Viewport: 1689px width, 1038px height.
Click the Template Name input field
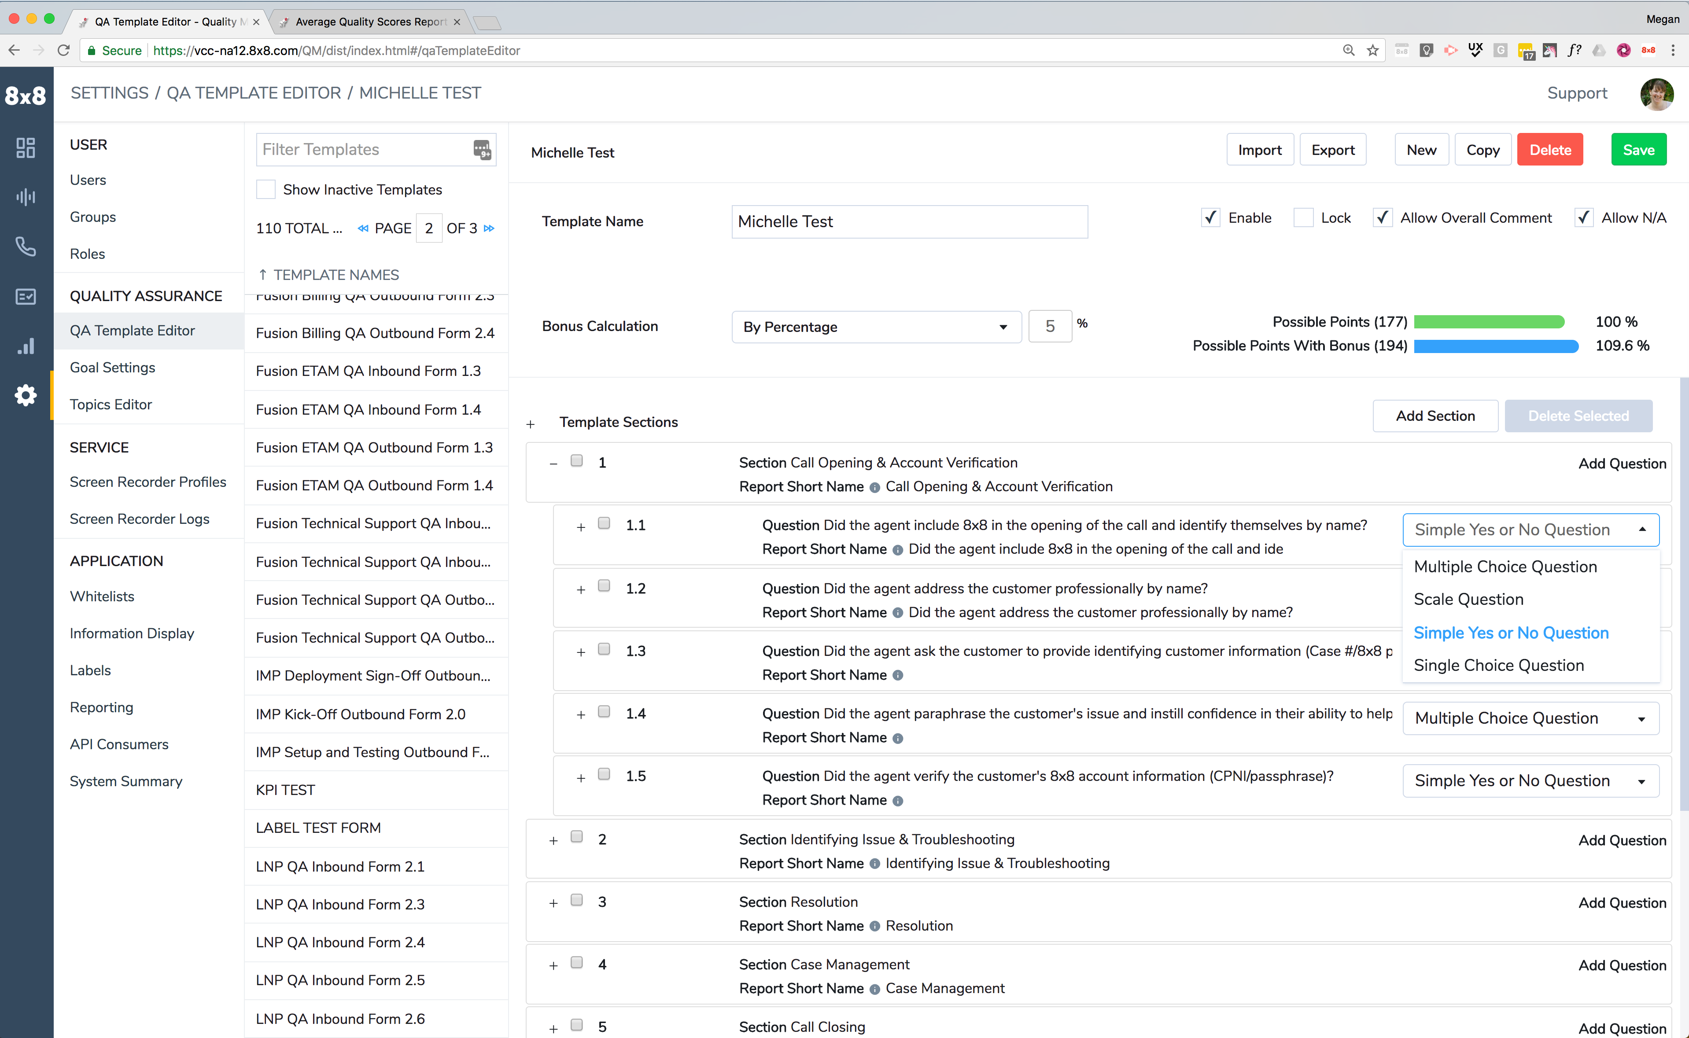tap(910, 222)
